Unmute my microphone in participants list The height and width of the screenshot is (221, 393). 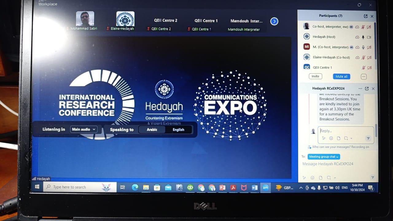point(363,27)
